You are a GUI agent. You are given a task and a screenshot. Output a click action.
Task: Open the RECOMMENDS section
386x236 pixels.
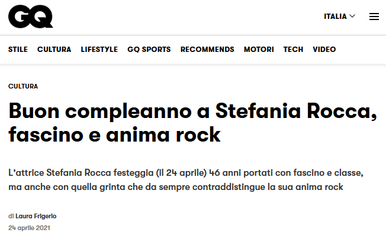[207, 50]
